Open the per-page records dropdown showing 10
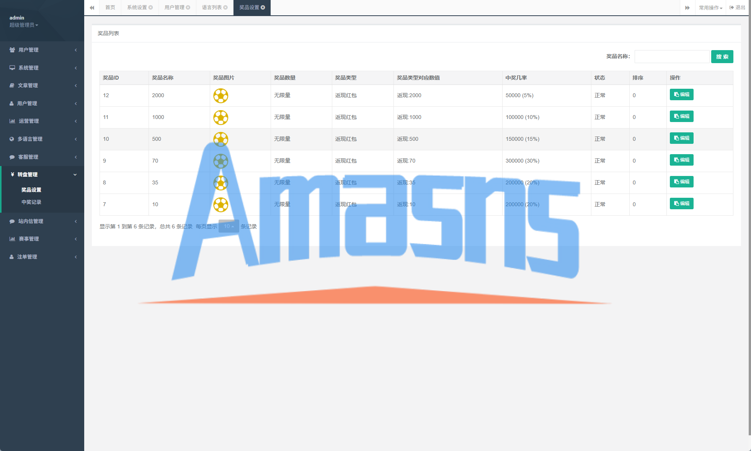 [229, 226]
